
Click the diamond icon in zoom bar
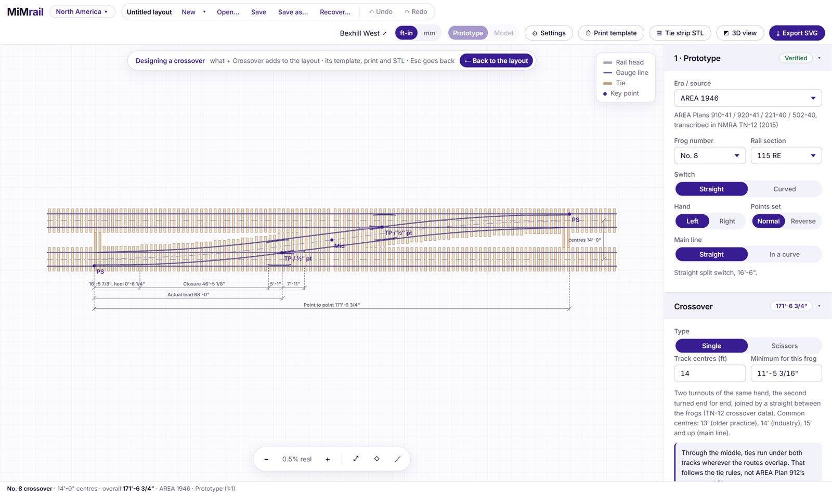pos(377,459)
